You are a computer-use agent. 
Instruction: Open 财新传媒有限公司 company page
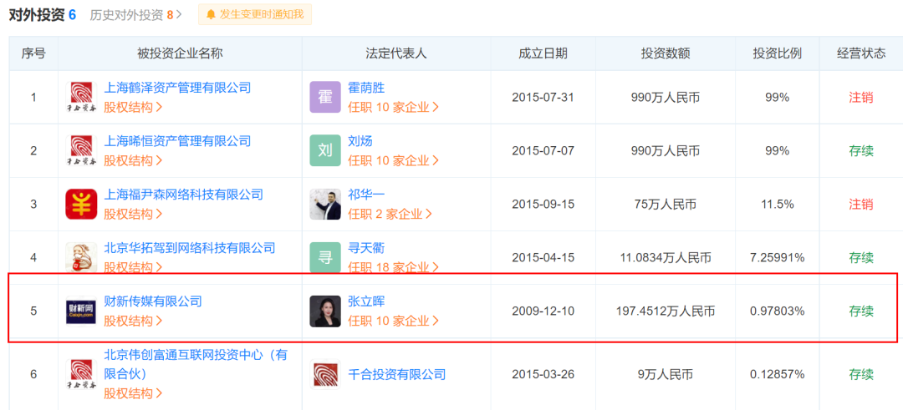[x=153, y=301]
